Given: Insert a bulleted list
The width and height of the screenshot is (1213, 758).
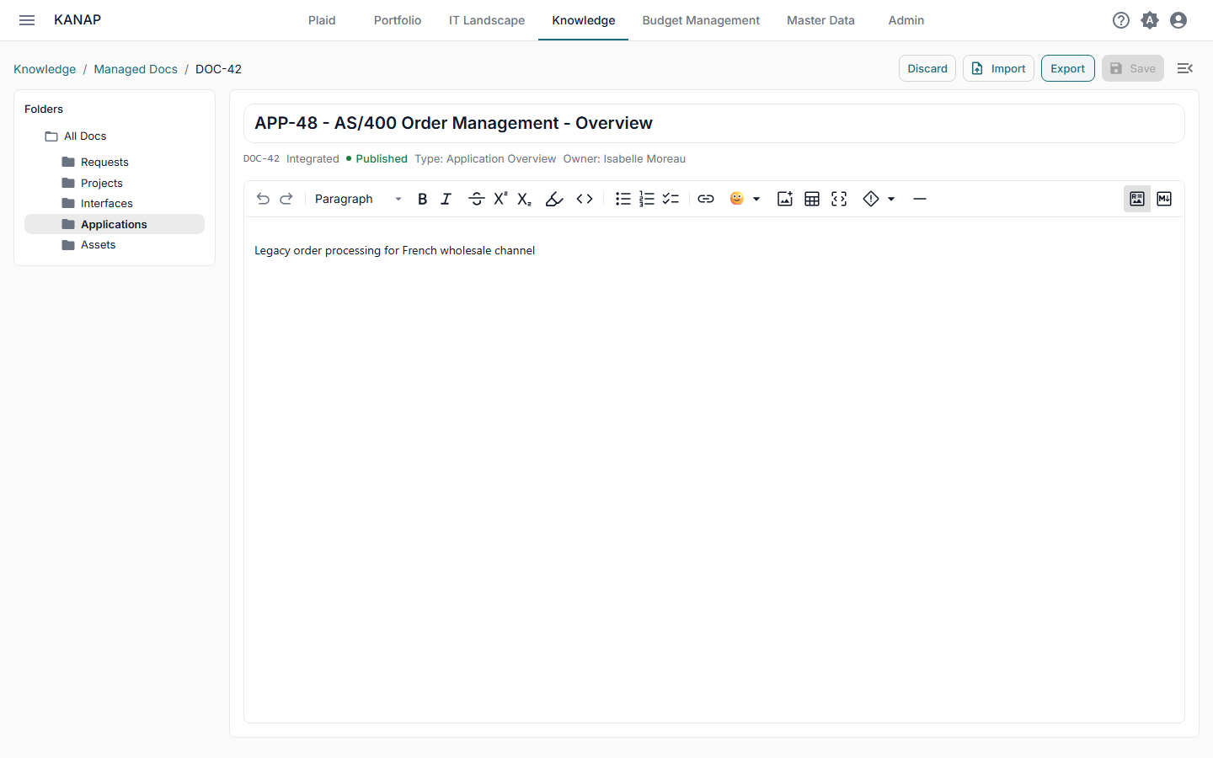Looking at the screenshot, I should click(623, 199).
